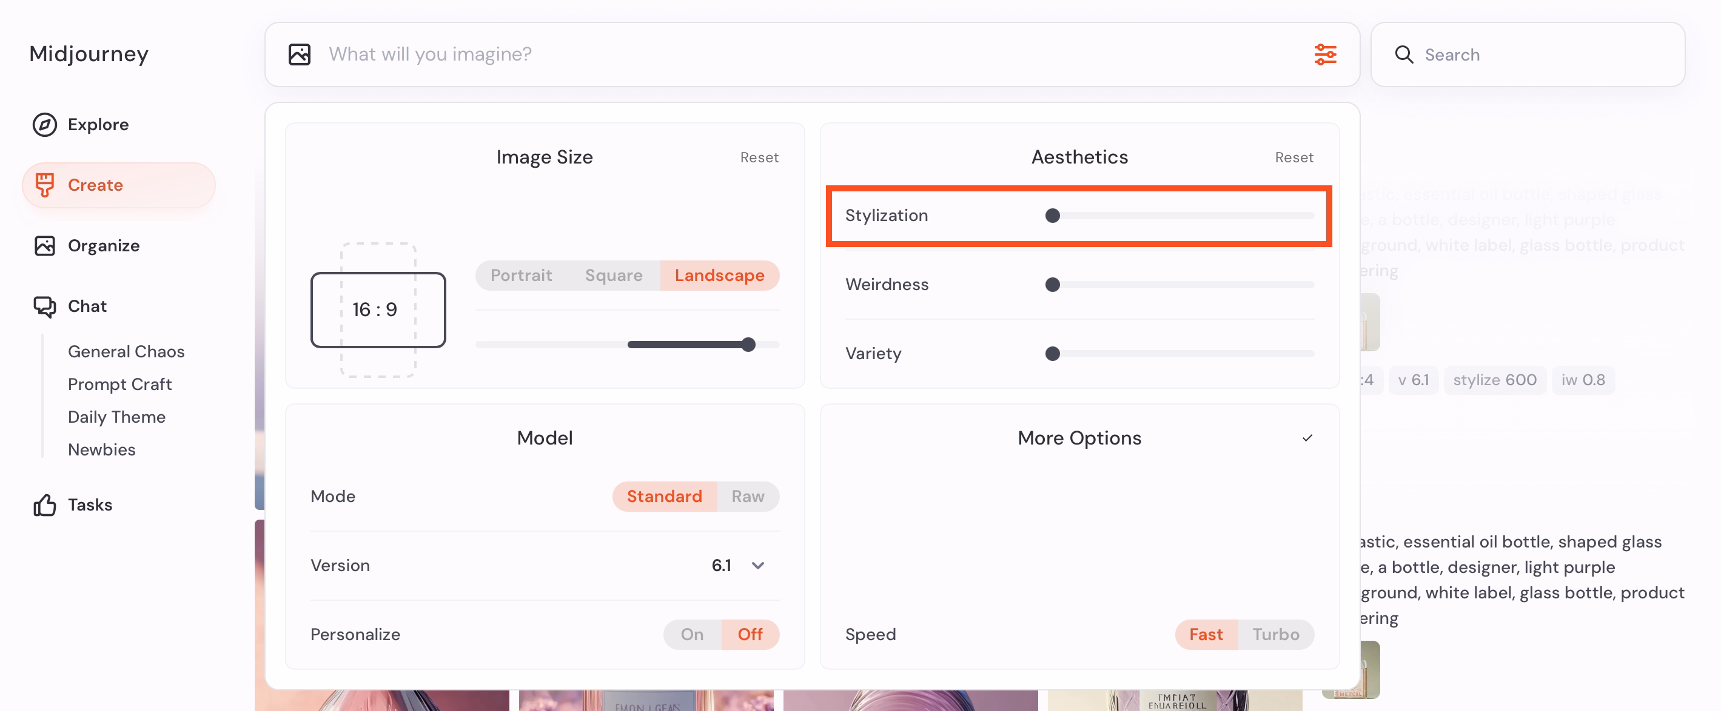Click the Tasks thumbs-up icon
The width and height of the screenshot is (1721, 711).
click(x=45, y=505)
